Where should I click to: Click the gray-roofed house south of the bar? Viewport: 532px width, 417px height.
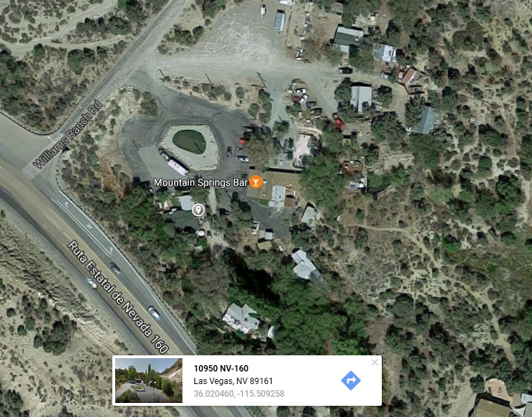241,318
